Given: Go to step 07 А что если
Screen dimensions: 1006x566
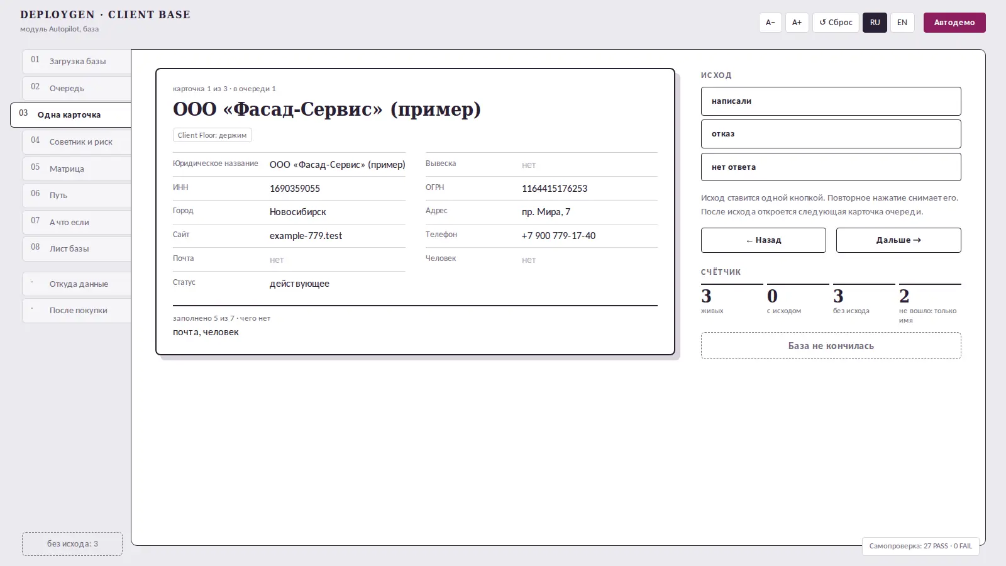Looking at the screenshot, I should pyautogui.click(x=77, y=222).
